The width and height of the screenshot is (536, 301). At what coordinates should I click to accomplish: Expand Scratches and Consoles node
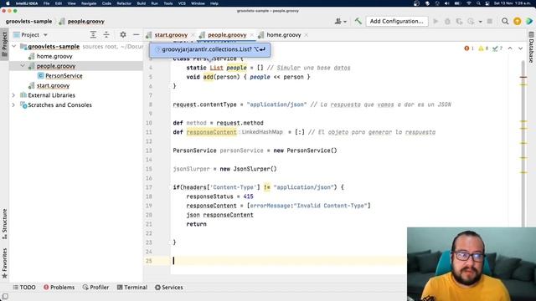click(x=13, y=105)
